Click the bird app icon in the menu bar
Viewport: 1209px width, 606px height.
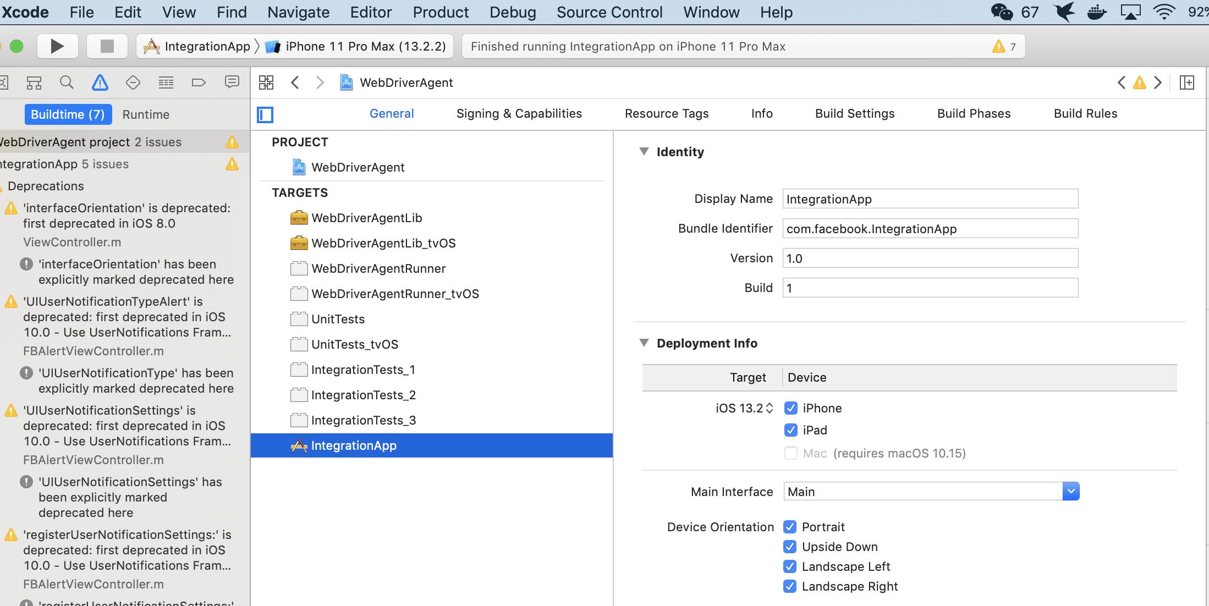pyautogui.click(x=1064, y=12)
